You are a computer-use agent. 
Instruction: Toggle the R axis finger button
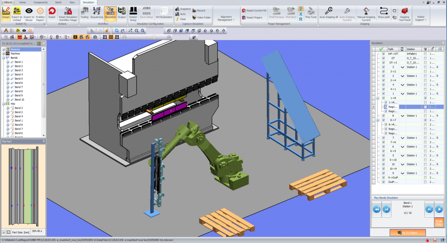[300, 19]
